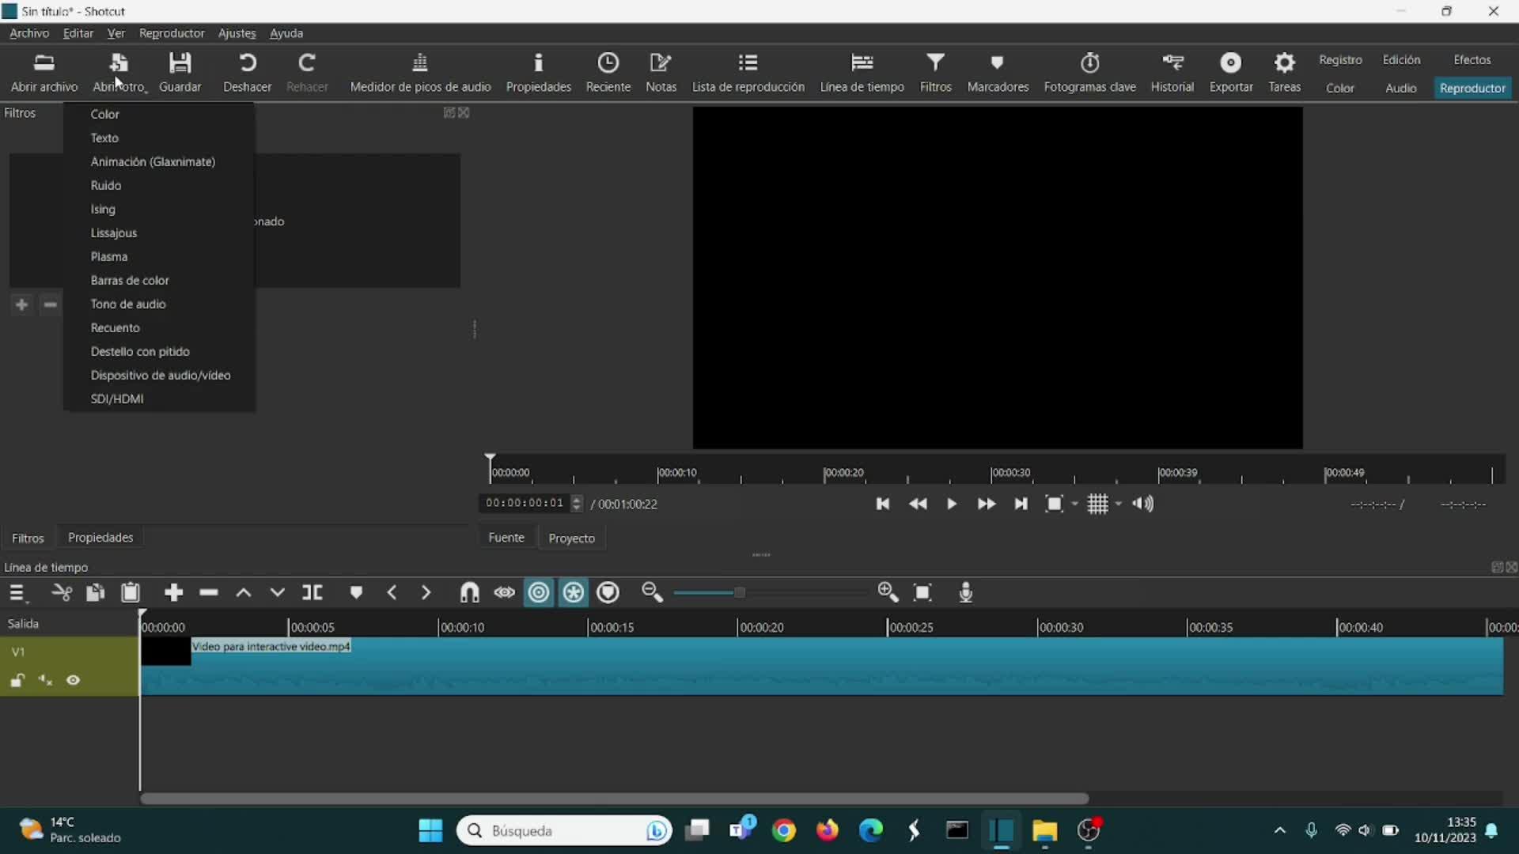
Task: Toggle the lock on track V1
Action: point(17,680)
